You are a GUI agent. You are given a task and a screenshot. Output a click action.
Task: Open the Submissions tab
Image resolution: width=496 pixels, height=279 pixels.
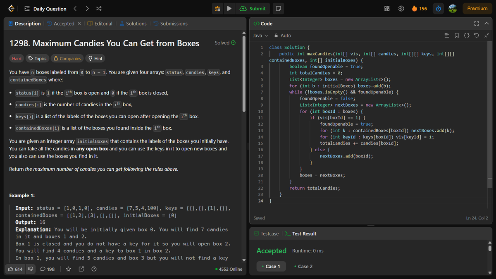170,24
